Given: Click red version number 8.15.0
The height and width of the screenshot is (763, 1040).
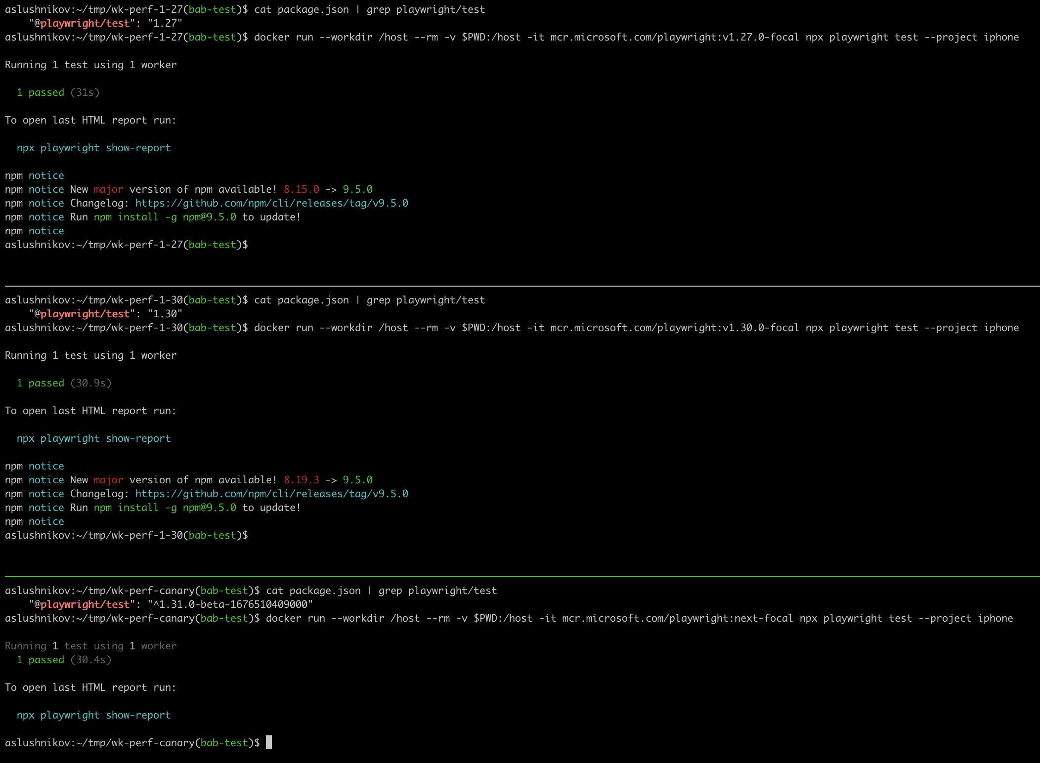Looking at the screenshot, I should tap(301, 189).
